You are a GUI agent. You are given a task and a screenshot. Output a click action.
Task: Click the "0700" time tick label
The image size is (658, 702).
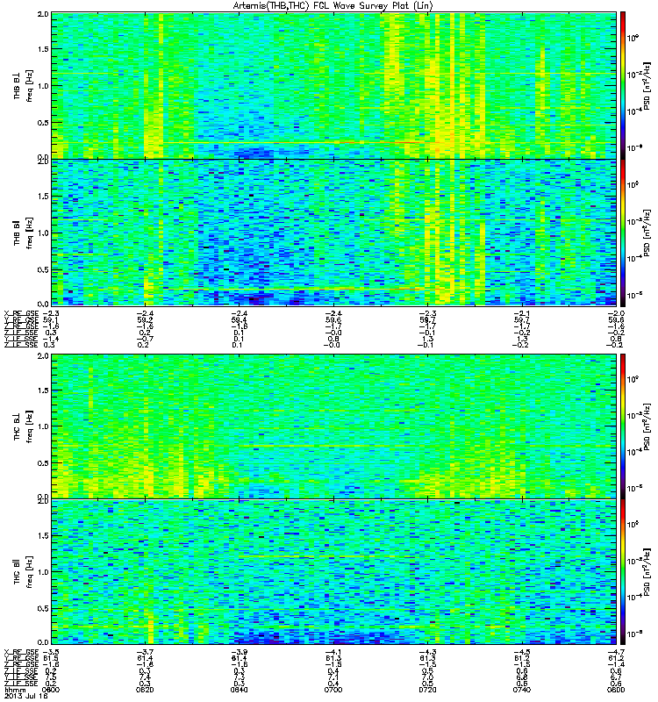tap(333, 690)
